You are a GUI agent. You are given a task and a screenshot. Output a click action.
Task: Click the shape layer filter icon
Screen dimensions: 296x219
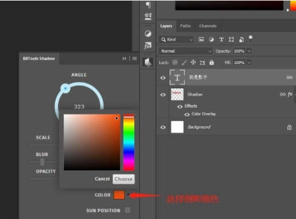click(231, 39)
